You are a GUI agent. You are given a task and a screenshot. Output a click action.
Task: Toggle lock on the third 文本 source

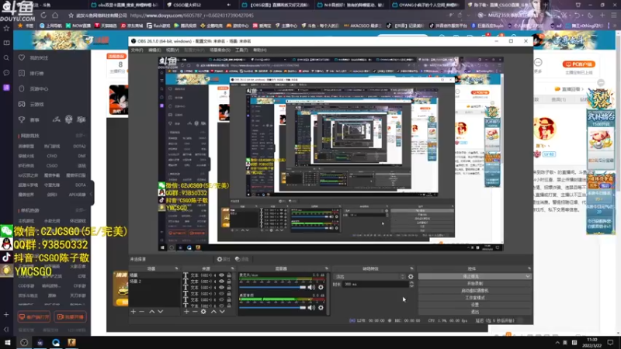229,288
